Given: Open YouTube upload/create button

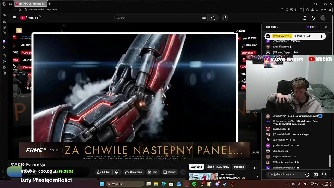Looking at the screenshot, I should click(305, 18).
